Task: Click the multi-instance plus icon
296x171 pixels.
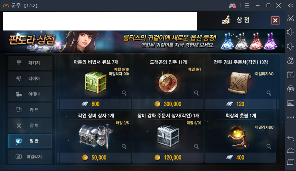Action: pos(290,75)
